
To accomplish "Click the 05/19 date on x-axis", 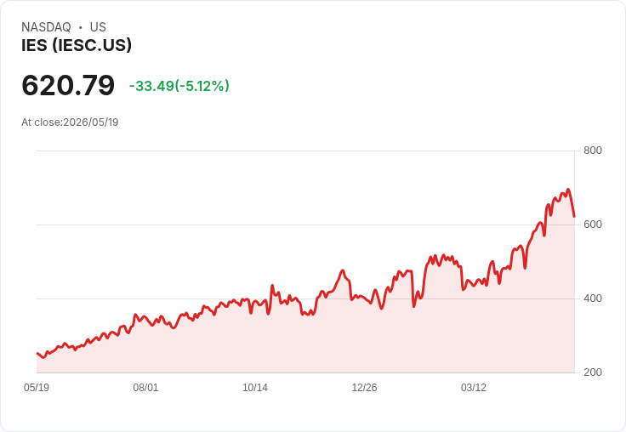I will (37, 388).
